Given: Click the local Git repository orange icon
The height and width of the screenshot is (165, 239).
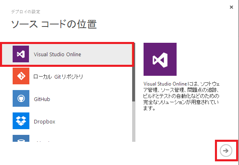Looking at the screenshot, I should point(21,76).
